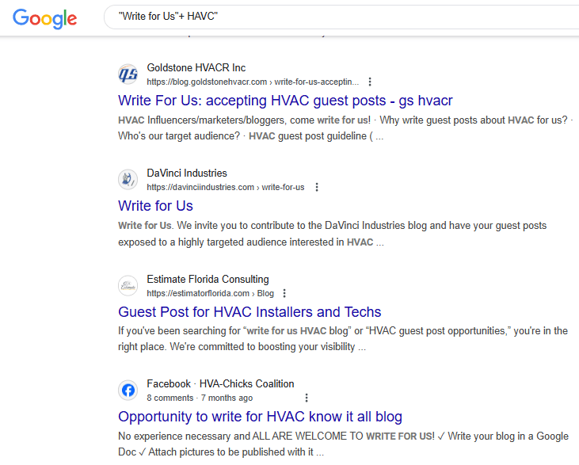Image resolution: width=579 pixels, height=465 pixels.
Task: Click the Goldstone HVACR site favicon
Action: (128, 74)
